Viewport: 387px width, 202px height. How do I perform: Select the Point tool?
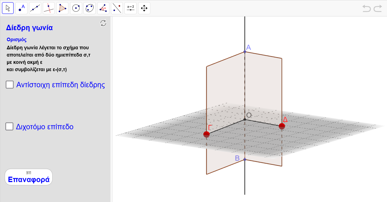click(22, 8)
